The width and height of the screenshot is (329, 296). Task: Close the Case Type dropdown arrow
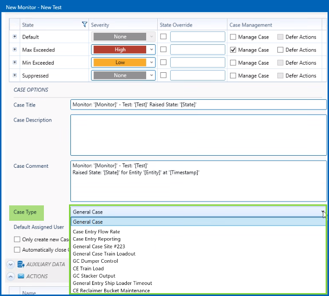[x=322, y=212]
